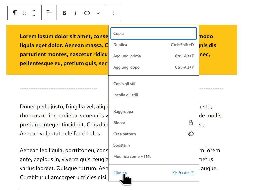This screenshot has width=259, height=190.
Task: Click the pattern icon beside Crea pattern
Action: [x=191, y=134]
